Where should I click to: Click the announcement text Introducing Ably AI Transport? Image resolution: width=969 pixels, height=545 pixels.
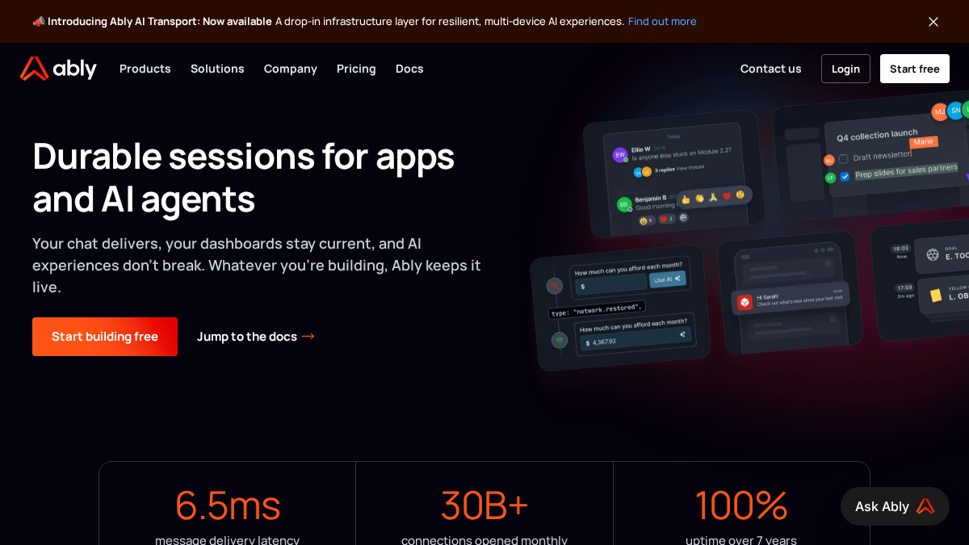[x=160, y=21]
